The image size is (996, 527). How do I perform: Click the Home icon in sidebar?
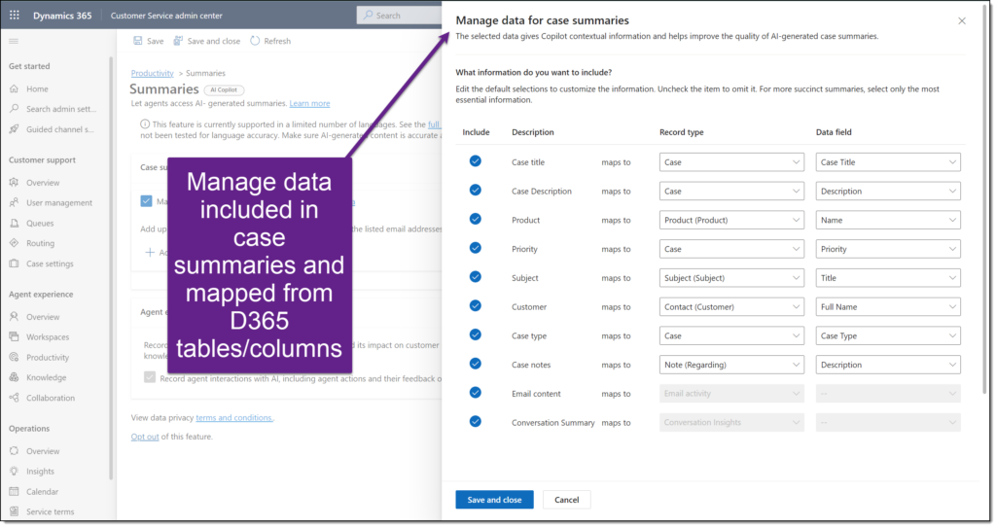tap(14, 88)
